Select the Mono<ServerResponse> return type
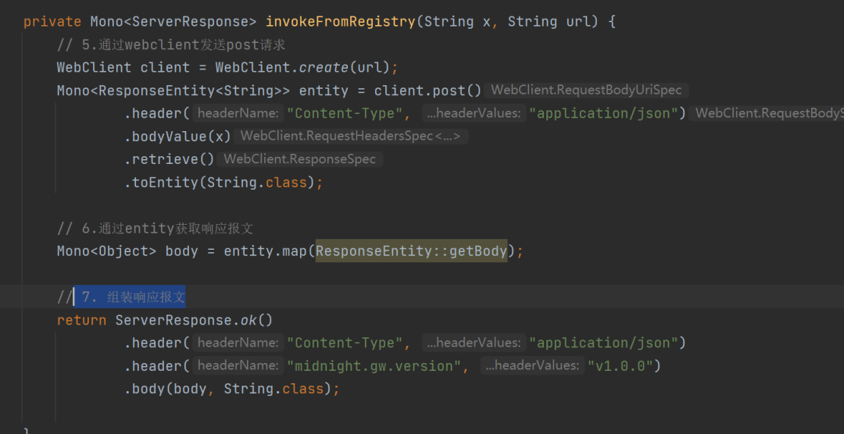 (173, 22)
